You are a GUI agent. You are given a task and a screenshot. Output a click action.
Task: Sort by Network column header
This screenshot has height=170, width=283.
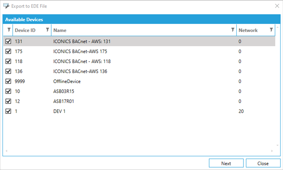click(248, 30)
